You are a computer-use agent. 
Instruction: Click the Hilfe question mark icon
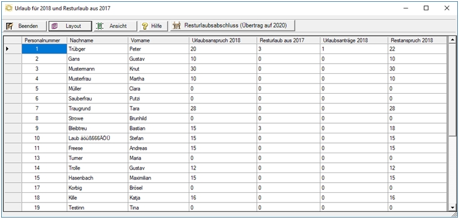[x=145, y=26]
